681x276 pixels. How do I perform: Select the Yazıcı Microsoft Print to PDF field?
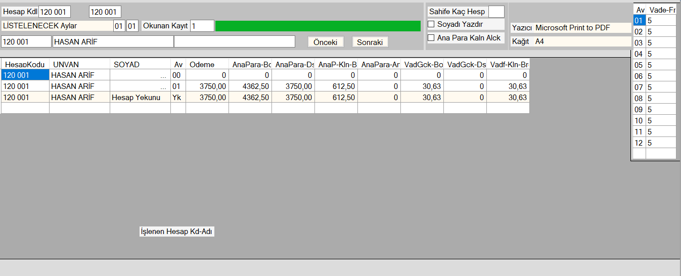click(x=571, y=28)
